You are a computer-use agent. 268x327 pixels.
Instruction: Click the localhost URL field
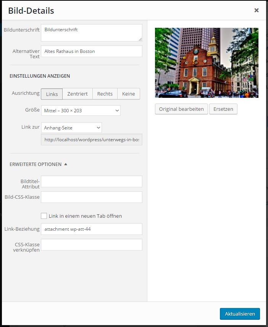tap(91, 140)
